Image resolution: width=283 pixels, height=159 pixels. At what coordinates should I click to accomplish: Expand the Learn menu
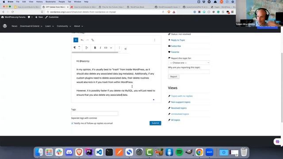click(49, 26)
